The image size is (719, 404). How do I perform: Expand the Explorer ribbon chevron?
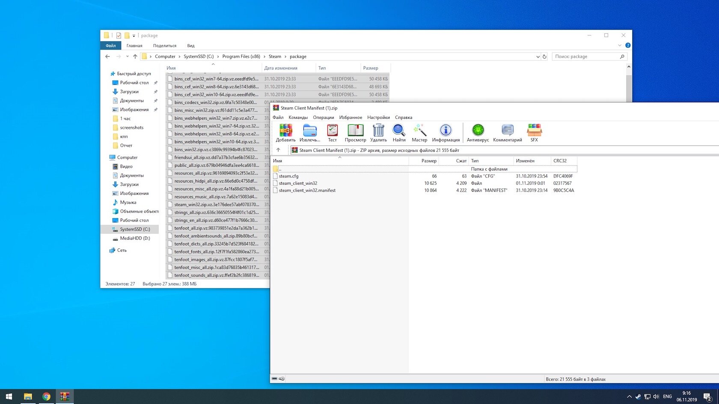pos(620,45)
